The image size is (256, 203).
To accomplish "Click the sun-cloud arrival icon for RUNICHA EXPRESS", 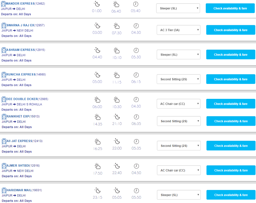I will tap(116, 75).
